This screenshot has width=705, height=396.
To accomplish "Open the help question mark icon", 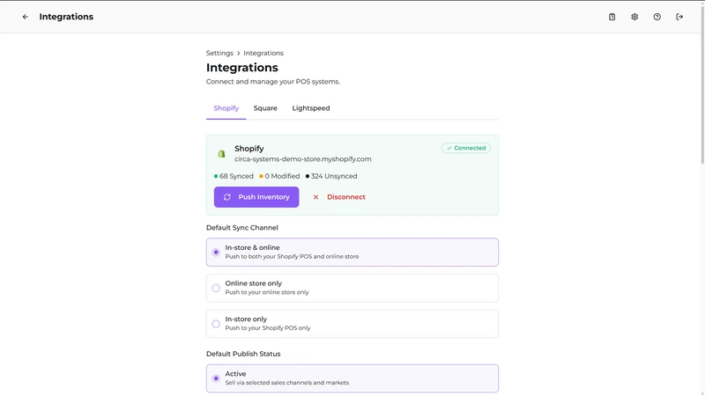I will coord(657,17).
